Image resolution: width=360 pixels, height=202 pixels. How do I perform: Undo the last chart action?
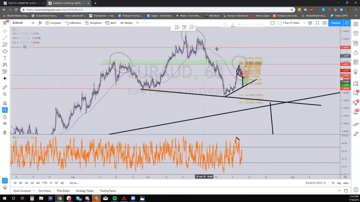[138, 23]
